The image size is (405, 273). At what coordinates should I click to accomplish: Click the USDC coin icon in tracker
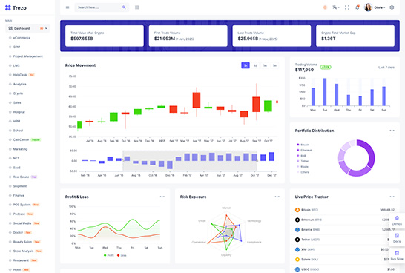(297, 269)
